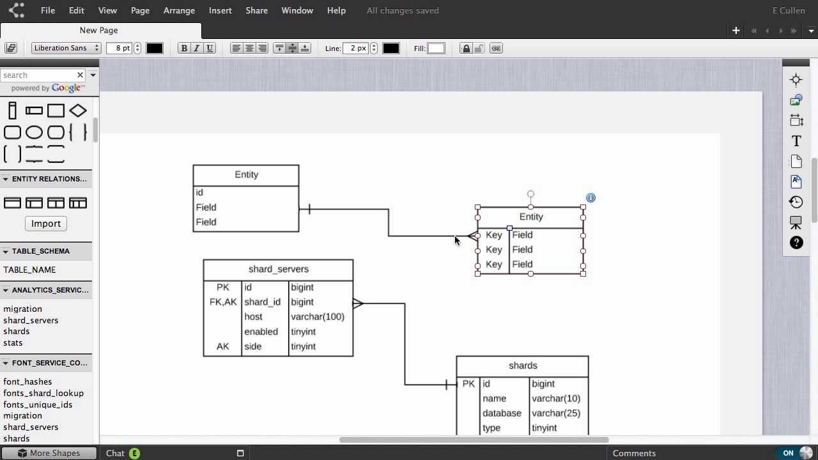Click the lock icon in the toolbar

tap(466, 48)
